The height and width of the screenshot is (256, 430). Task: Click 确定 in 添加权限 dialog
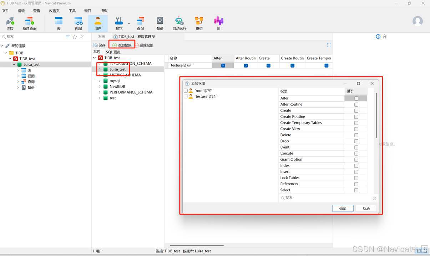343,208
